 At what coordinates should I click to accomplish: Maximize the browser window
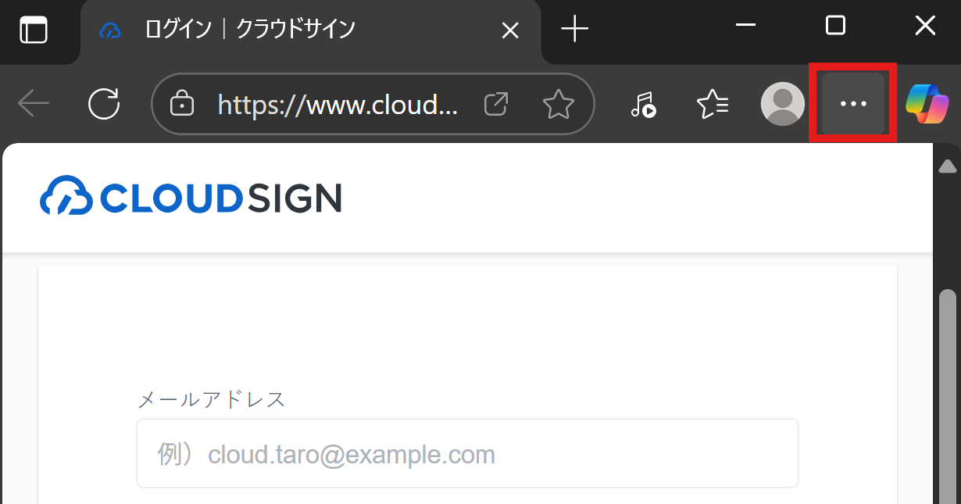pos(835,26)
